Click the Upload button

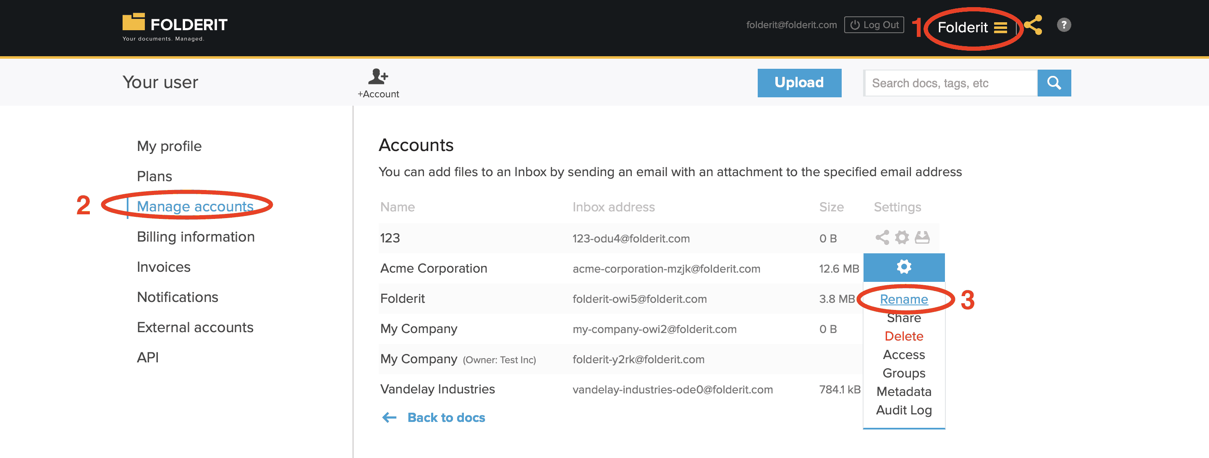coord(799,83)
